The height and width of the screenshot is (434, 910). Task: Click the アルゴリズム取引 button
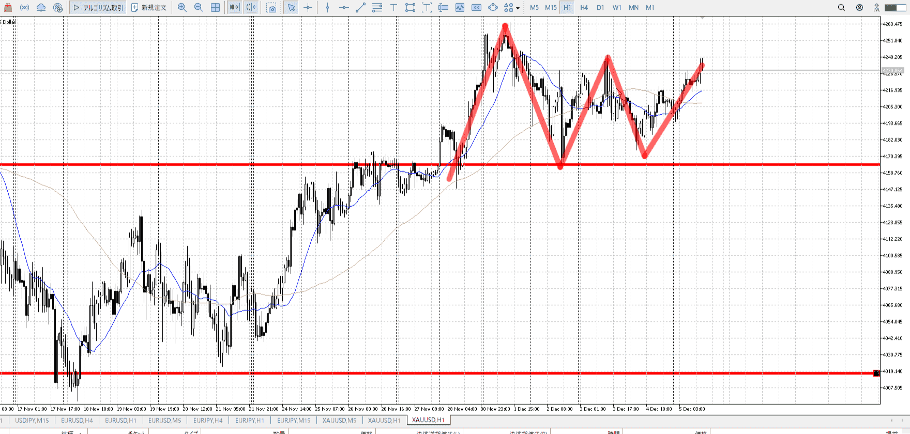(98, 8)
